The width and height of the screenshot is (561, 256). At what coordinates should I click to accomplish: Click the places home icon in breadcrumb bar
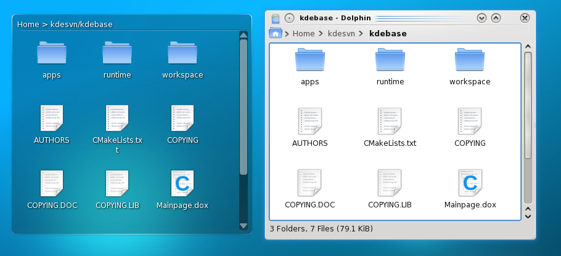pyautogui.click(x=275, y=33)
